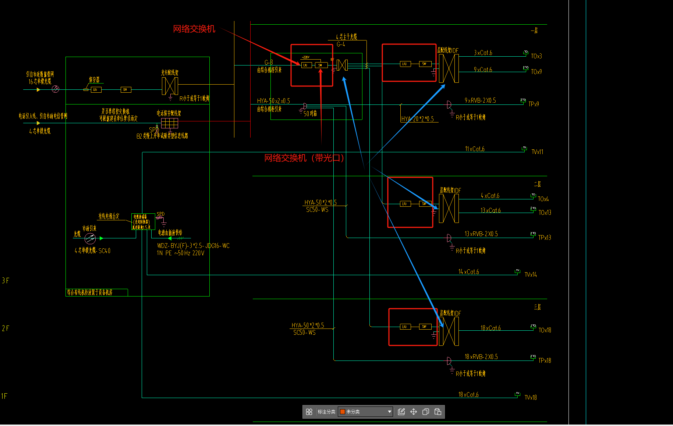Click the 11xCat.6 cable label
Screen dimensions: 673x426
(x=475, y=149)
